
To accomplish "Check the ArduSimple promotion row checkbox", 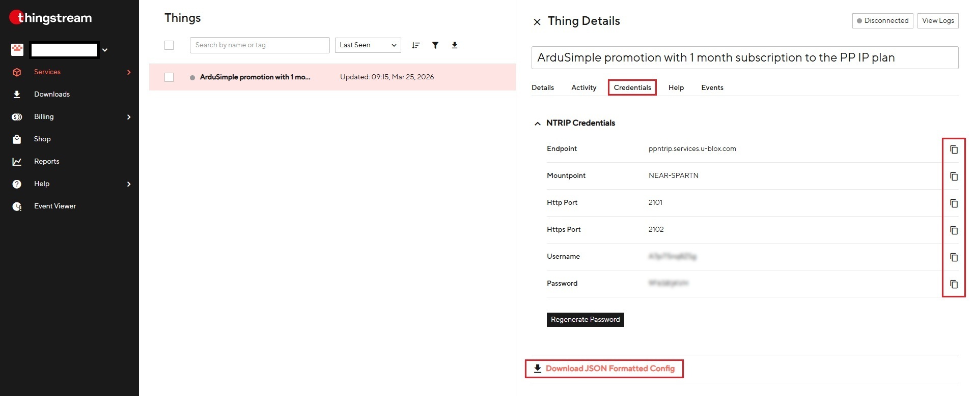I will pos(169,77).
